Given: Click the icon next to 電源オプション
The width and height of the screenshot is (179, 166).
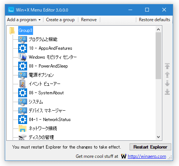Looking at the screenshot, I should click(x=23, y=75).
